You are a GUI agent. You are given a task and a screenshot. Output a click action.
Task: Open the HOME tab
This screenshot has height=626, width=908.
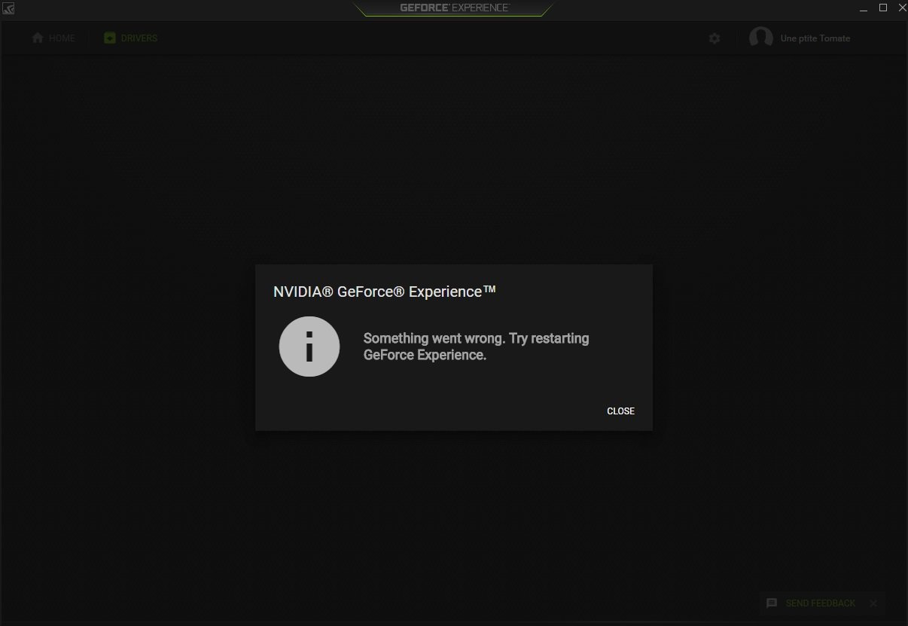(53, 38)
